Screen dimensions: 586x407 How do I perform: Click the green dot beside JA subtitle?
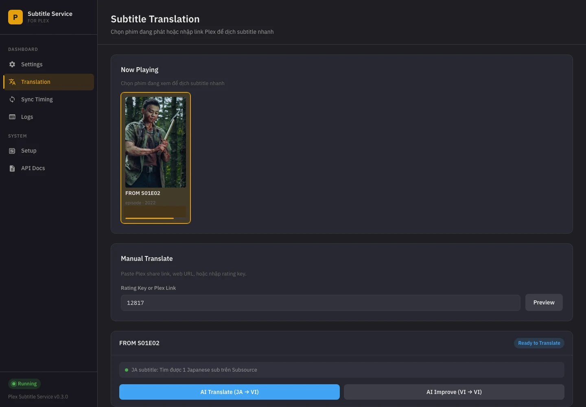(x=127, y=370)
